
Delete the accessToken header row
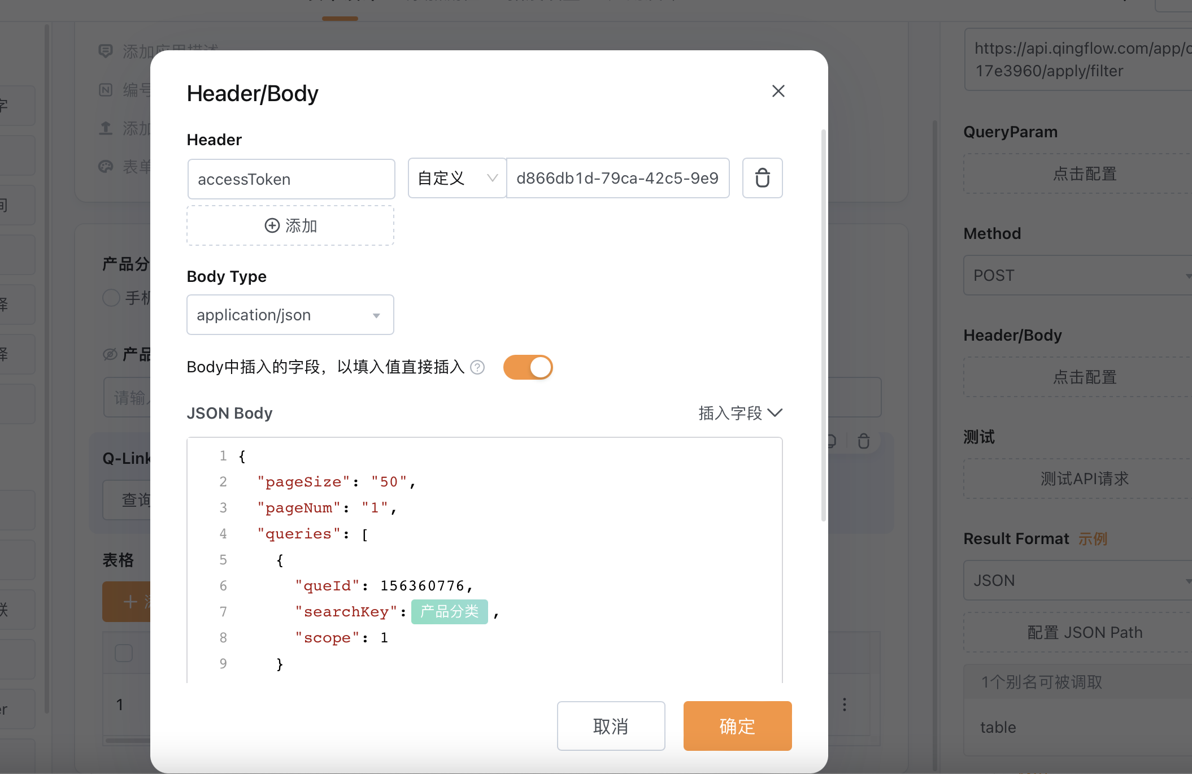click(x=762, y=178)
